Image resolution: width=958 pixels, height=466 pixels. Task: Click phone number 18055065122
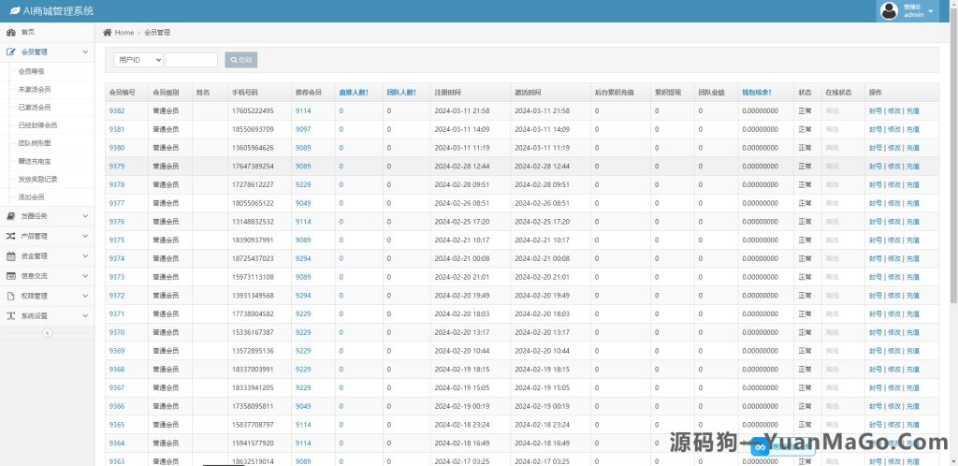tap(253, 203)
